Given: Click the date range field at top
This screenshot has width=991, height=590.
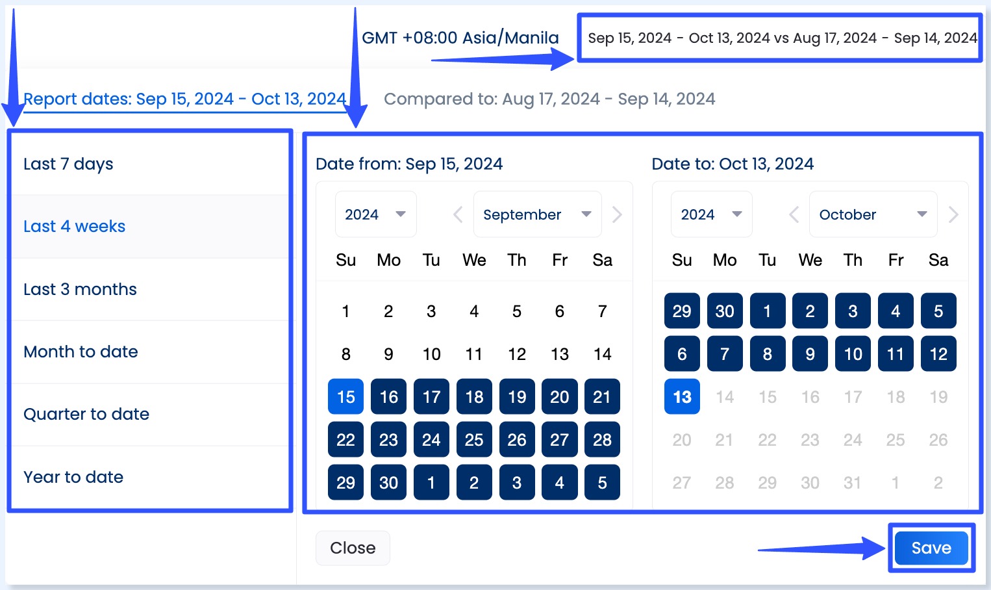Looking at the screenshot, I should pyautogui.click(x=781, y=38).
